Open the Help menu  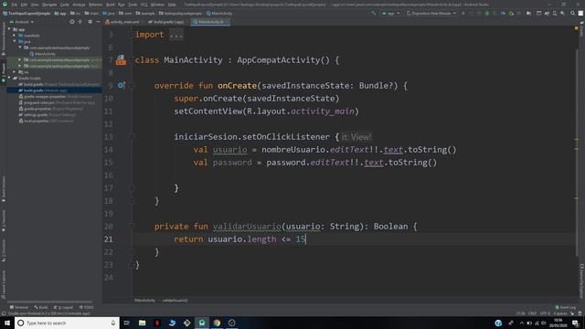(x=172, y=5)
